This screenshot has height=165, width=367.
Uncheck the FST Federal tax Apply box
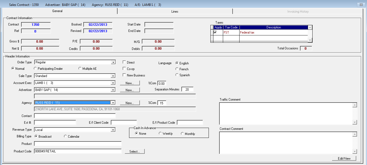[215, 32]
